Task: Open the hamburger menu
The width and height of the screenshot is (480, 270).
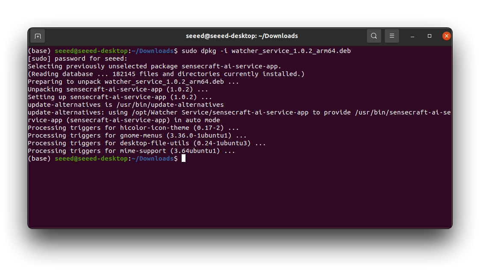Action: [x=392, y=36]
